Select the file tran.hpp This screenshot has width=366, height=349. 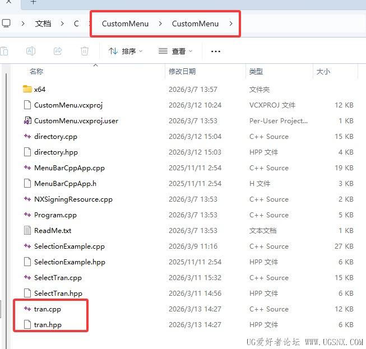48,325
